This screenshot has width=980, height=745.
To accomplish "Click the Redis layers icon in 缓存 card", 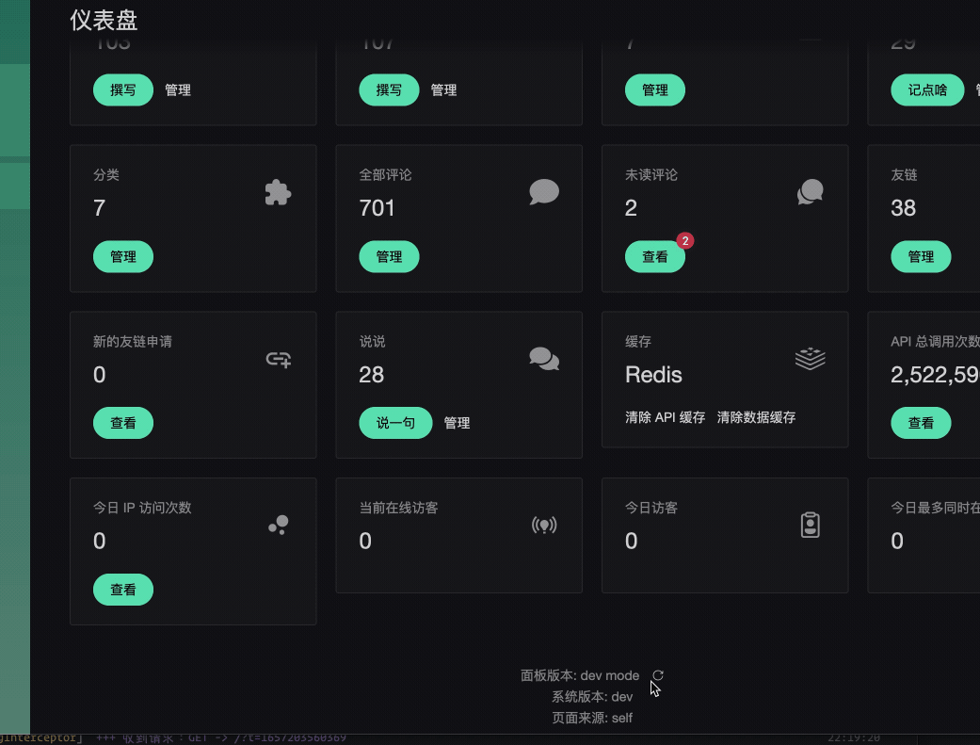I will [x=810, y=359].
